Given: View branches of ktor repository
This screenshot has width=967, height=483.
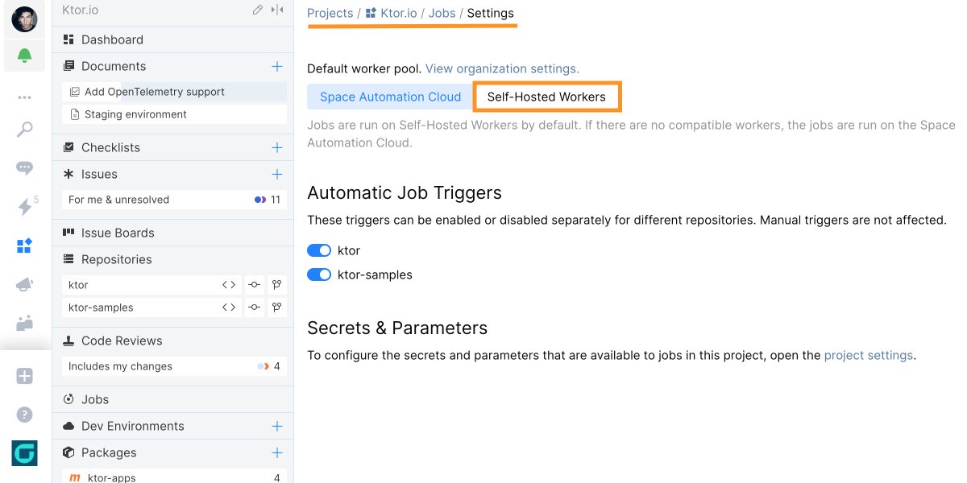Looking at the screenshot, I should click(x=277, y=285).
